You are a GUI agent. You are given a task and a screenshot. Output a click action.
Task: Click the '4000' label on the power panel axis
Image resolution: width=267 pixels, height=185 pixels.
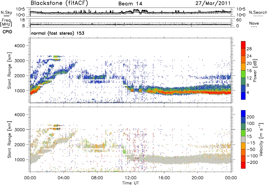click(x=19, y=46)
